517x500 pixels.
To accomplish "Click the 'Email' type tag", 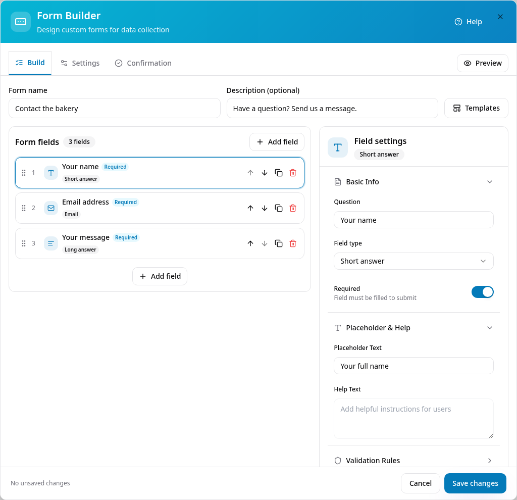I will [71, 214].
